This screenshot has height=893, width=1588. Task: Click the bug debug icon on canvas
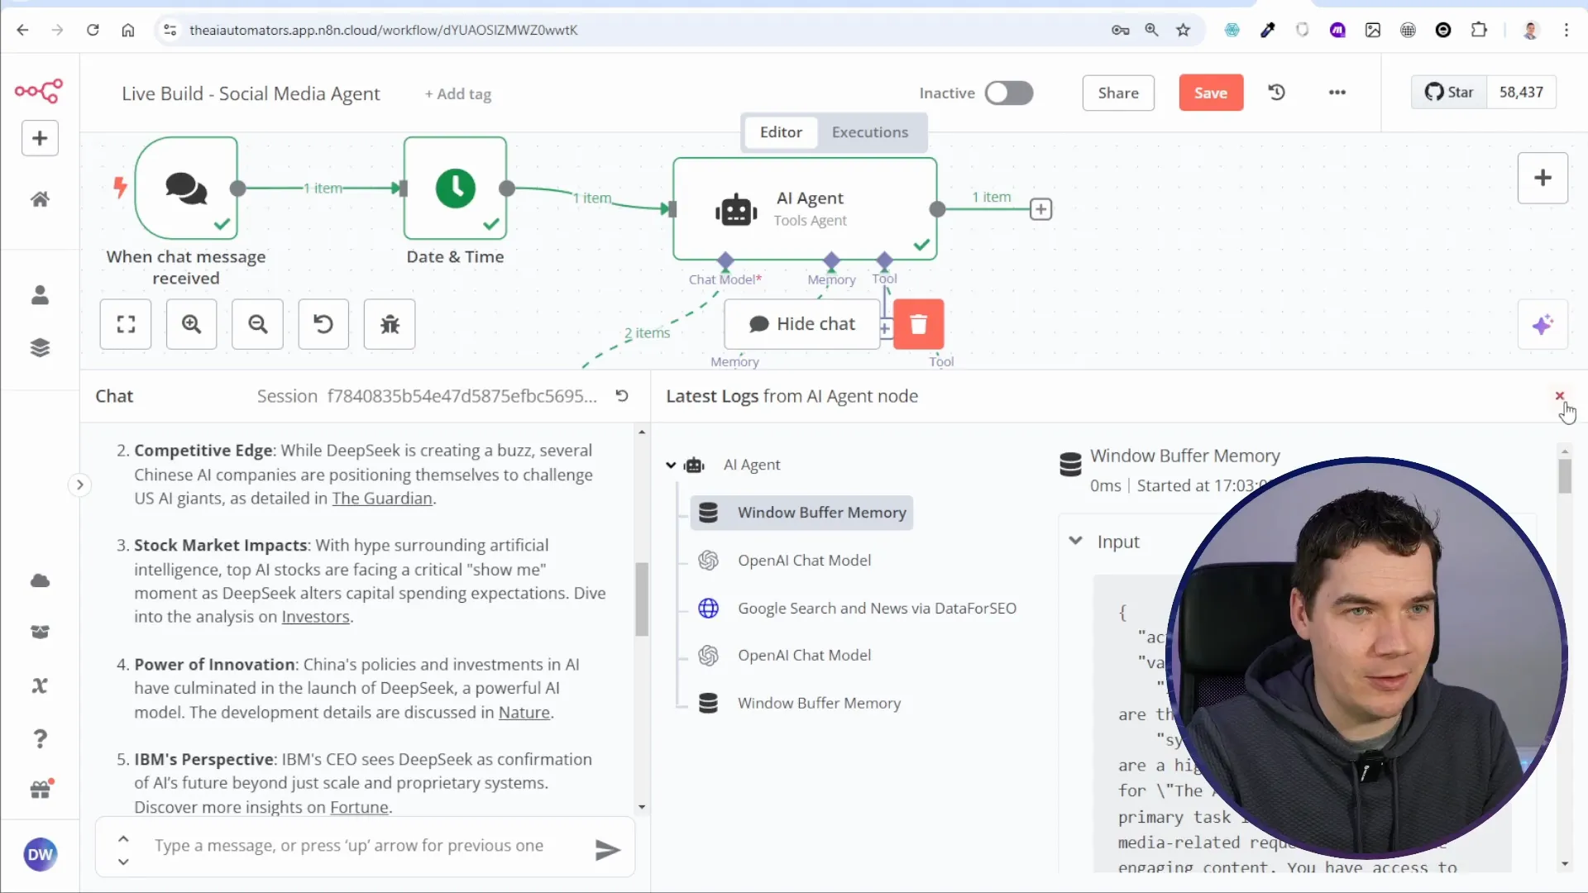(390, 324)
